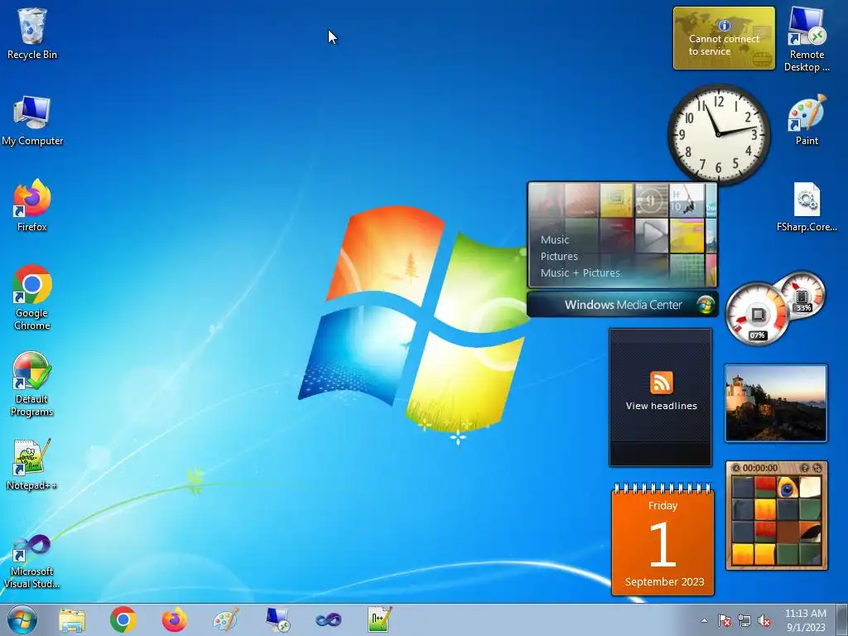Click the lighthouse slideshow photo gadget
Viewport: 848px width, 636px height.
776,403
